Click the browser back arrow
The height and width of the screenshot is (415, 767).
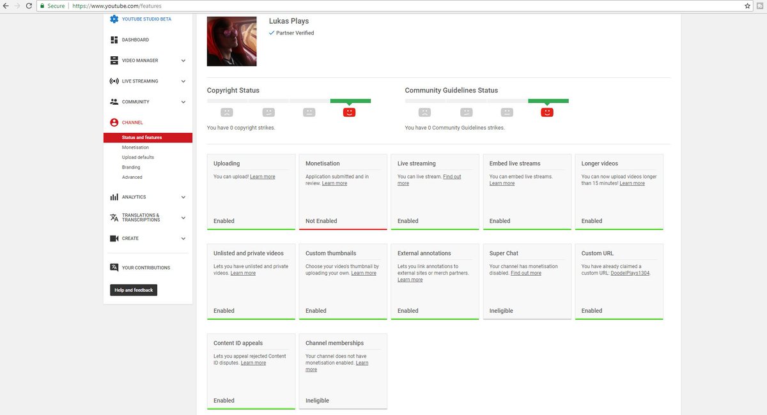click(x=5, y=6)
